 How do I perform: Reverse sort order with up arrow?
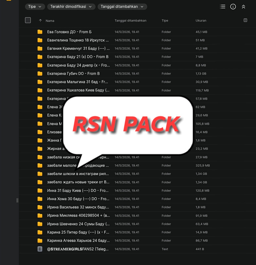point(40,21)
